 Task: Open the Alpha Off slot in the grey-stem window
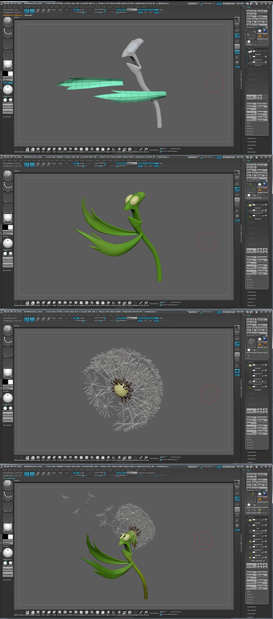(8, 44)
